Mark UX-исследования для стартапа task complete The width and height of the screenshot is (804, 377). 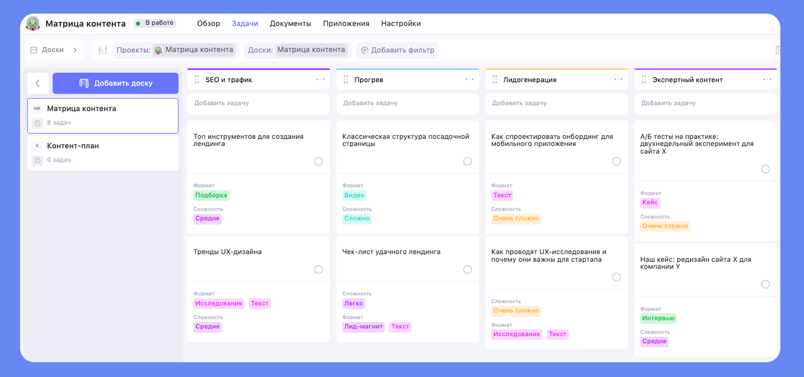[x=617, y=277]
